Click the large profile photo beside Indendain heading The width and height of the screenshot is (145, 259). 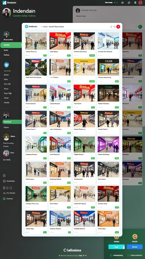point(7,13)
